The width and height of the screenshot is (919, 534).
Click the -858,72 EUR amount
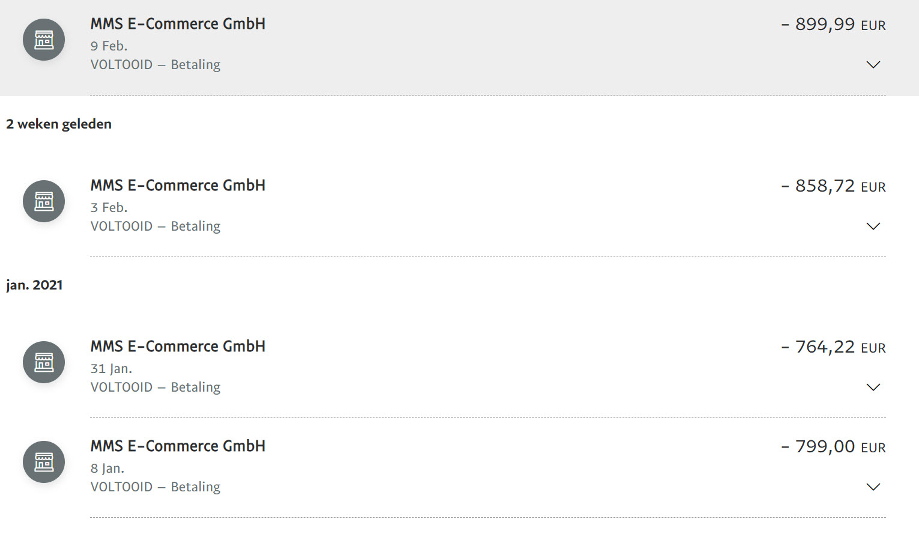click(833, 186)
